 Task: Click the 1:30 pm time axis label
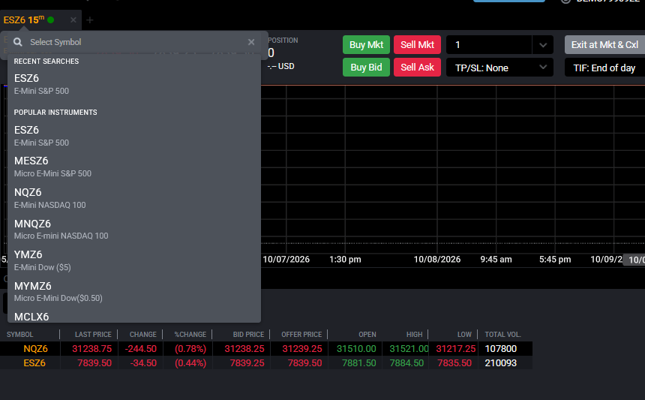pos(345,259)
